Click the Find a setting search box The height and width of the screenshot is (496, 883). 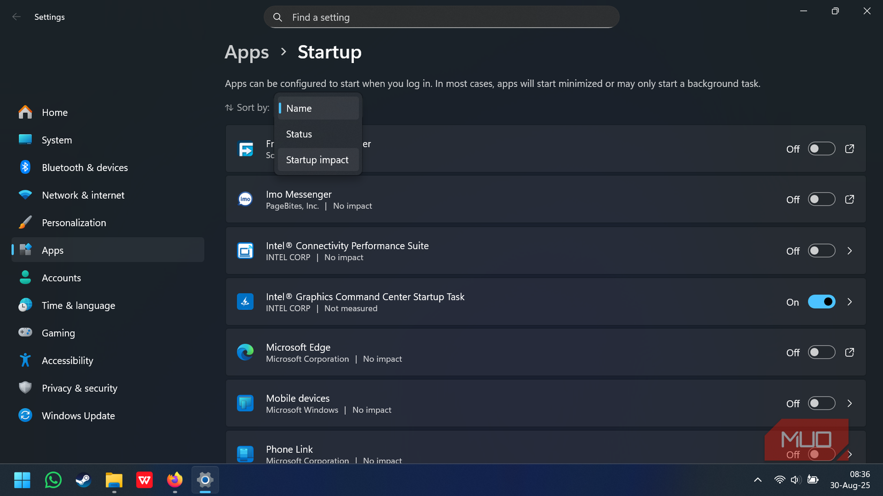point(441,17)
